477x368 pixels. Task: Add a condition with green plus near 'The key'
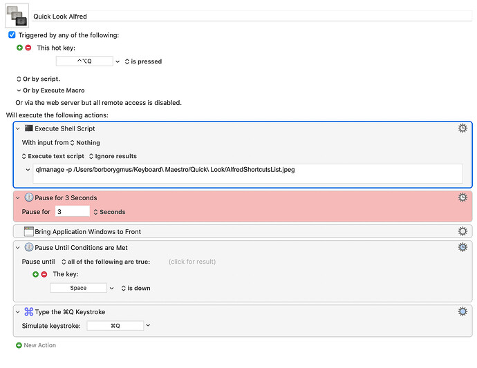[x=35, y=274]
